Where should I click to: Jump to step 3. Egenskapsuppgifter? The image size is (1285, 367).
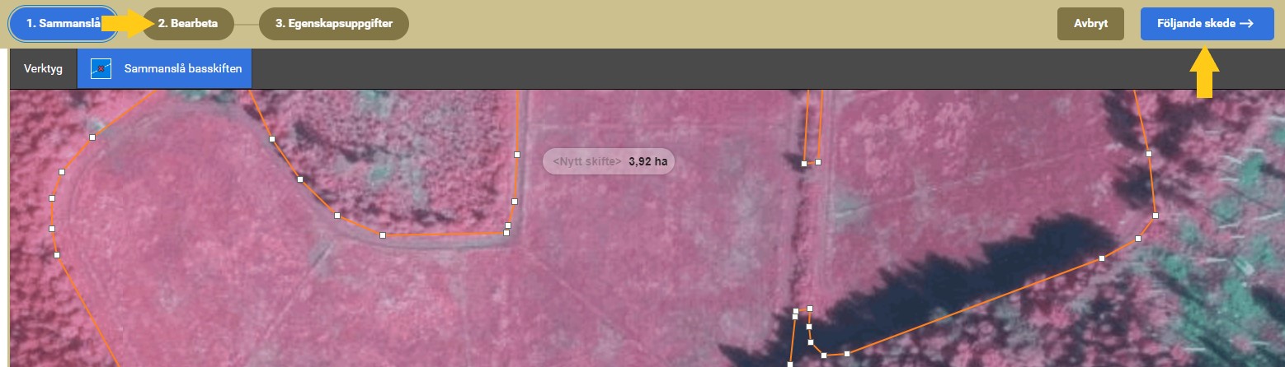[334, 24]
